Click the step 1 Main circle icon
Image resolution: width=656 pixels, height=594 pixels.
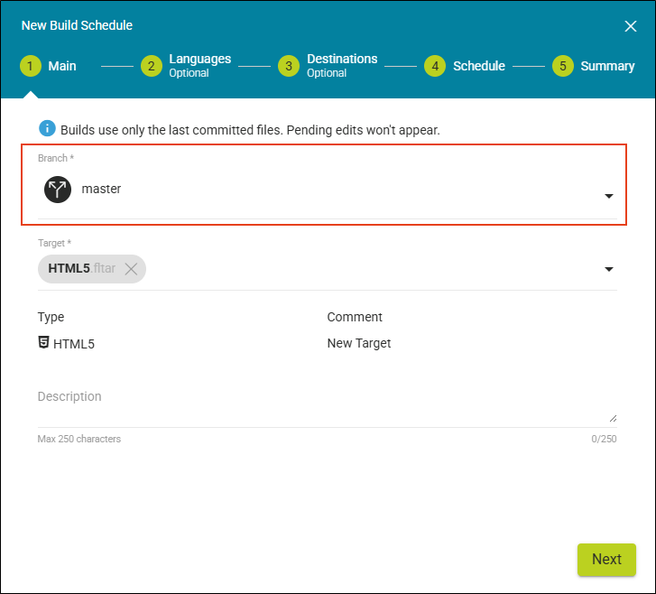tap(32, 66)
